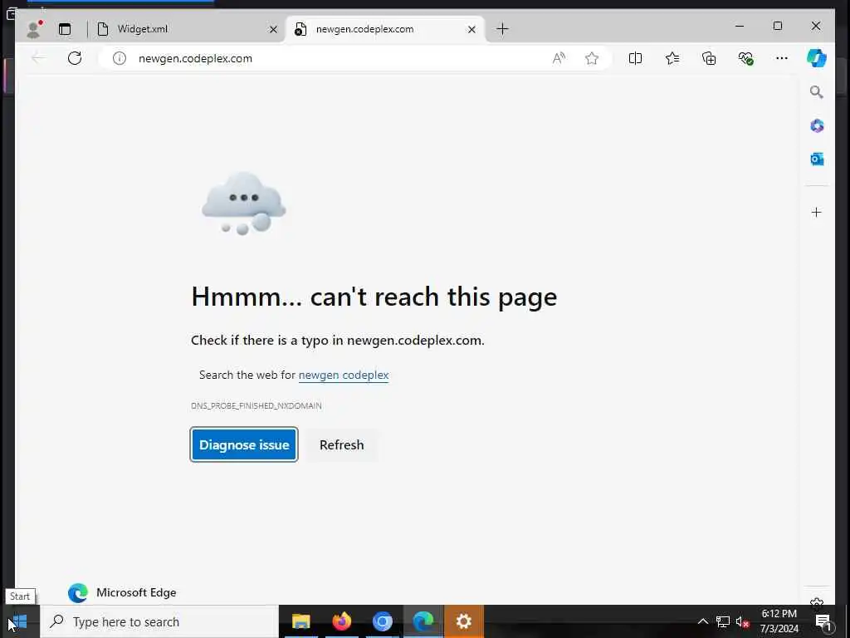Image resolution: width=850 pixels, height=638 pixels.
Task: Open the Windows Start menu
Action: click(20, 621)
